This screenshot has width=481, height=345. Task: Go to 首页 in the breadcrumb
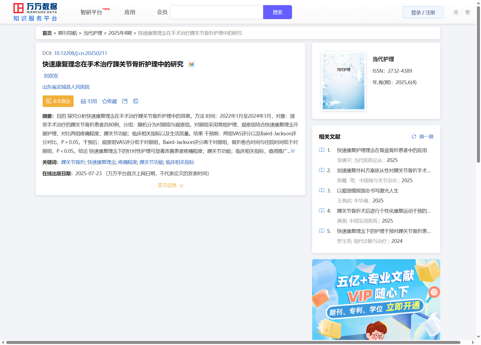47,33
